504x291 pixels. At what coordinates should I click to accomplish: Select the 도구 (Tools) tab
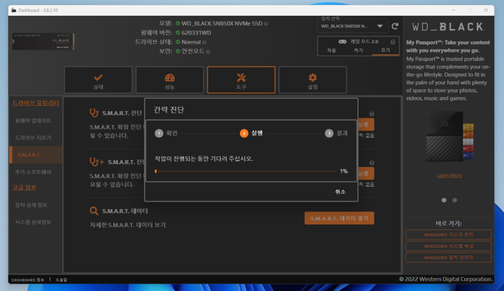tap(241, 80)
